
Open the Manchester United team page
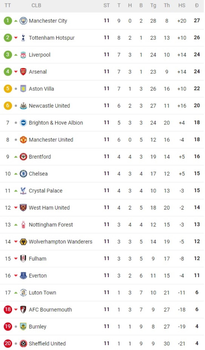pyautogui.click(x=51, y=140)
